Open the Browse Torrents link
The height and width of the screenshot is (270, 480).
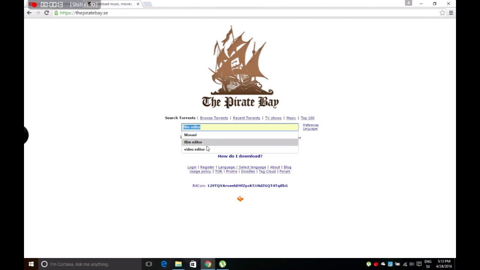click(214, 118)
